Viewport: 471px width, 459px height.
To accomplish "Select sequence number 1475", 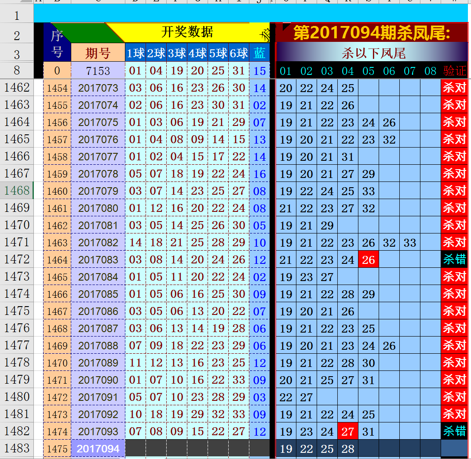I will (x=57, y=448).
